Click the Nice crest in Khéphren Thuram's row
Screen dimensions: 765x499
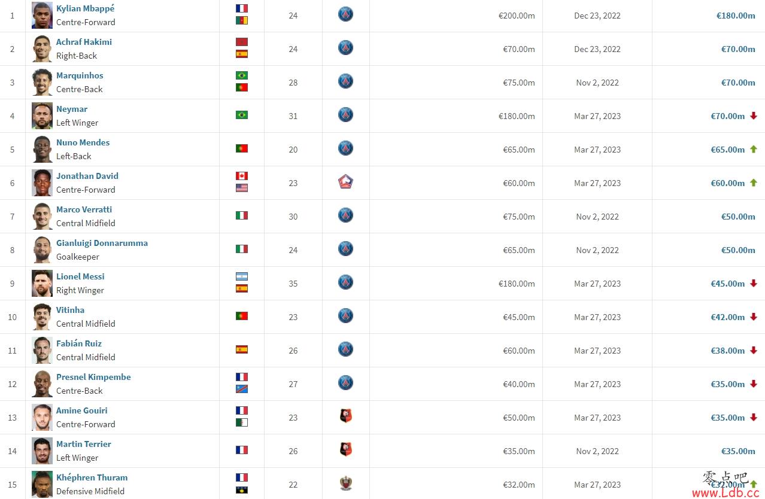point(345,484)
